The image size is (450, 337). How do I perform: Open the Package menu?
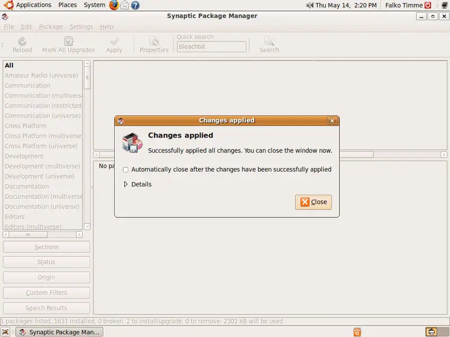point(51,26)
